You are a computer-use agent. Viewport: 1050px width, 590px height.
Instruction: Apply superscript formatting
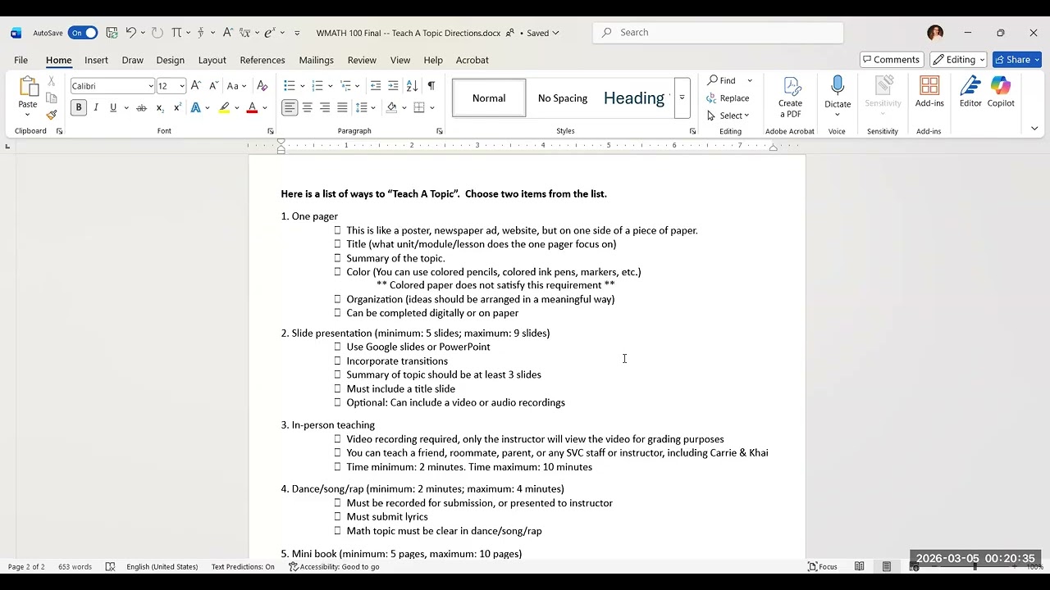tap(177, 107)
